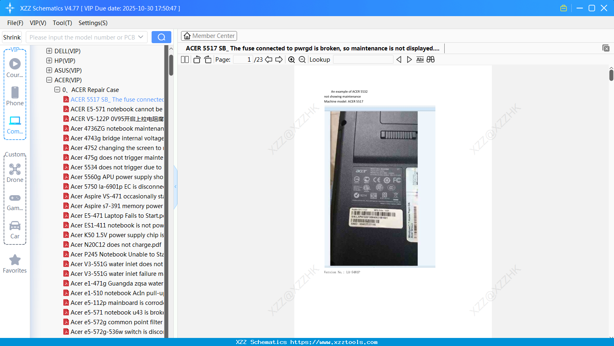The height and width of the screenshot is (346, 614).
Task: Select the Computer category icon
Action: pyautogui.click(x=15, y=125)
